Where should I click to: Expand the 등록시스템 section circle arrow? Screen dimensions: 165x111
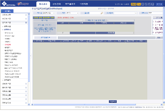tap(26, 88)
